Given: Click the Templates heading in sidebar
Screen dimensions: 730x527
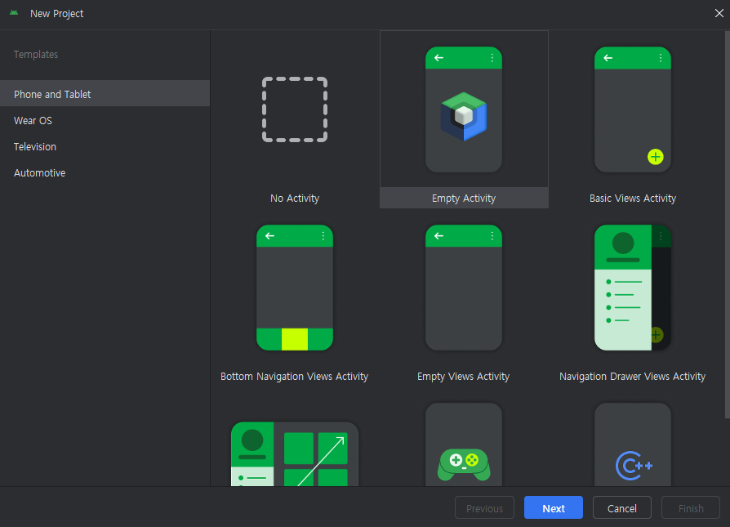Looking at the screenshot, I should pyautogui.click(x=36, y=55).
